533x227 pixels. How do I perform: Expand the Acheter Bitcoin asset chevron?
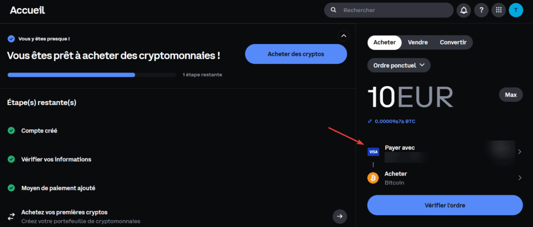tap(519, 178)
